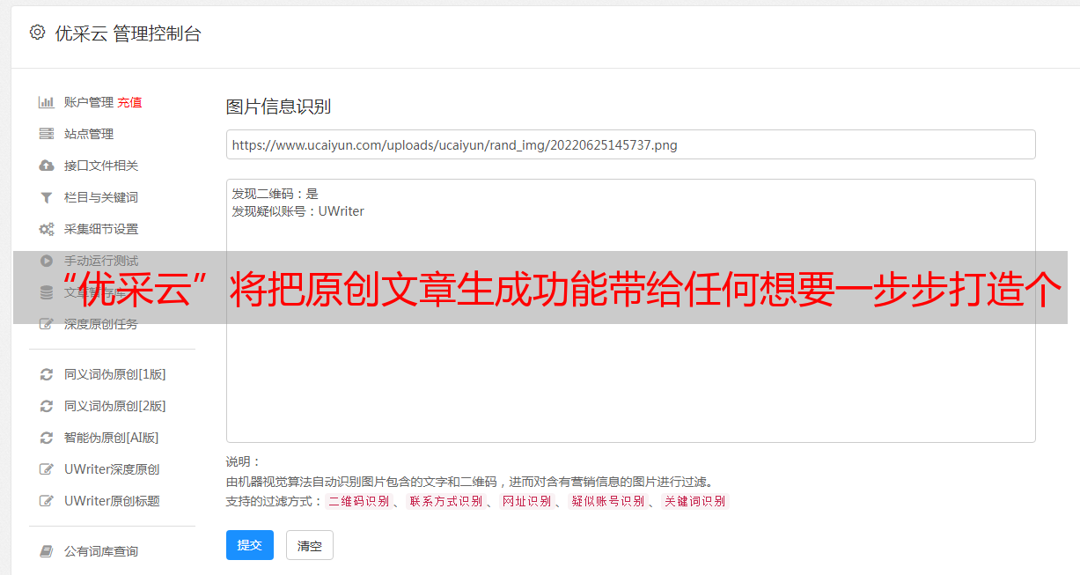Screen dimensions: 1080x575
Task: Click the 关键词识别 tag
Action: (x=694, y=501)
